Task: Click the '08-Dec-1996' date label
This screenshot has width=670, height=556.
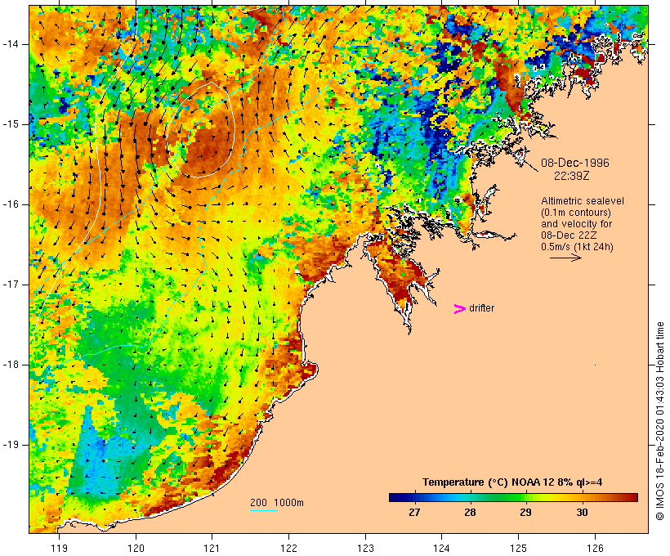Action: (575, 163)
